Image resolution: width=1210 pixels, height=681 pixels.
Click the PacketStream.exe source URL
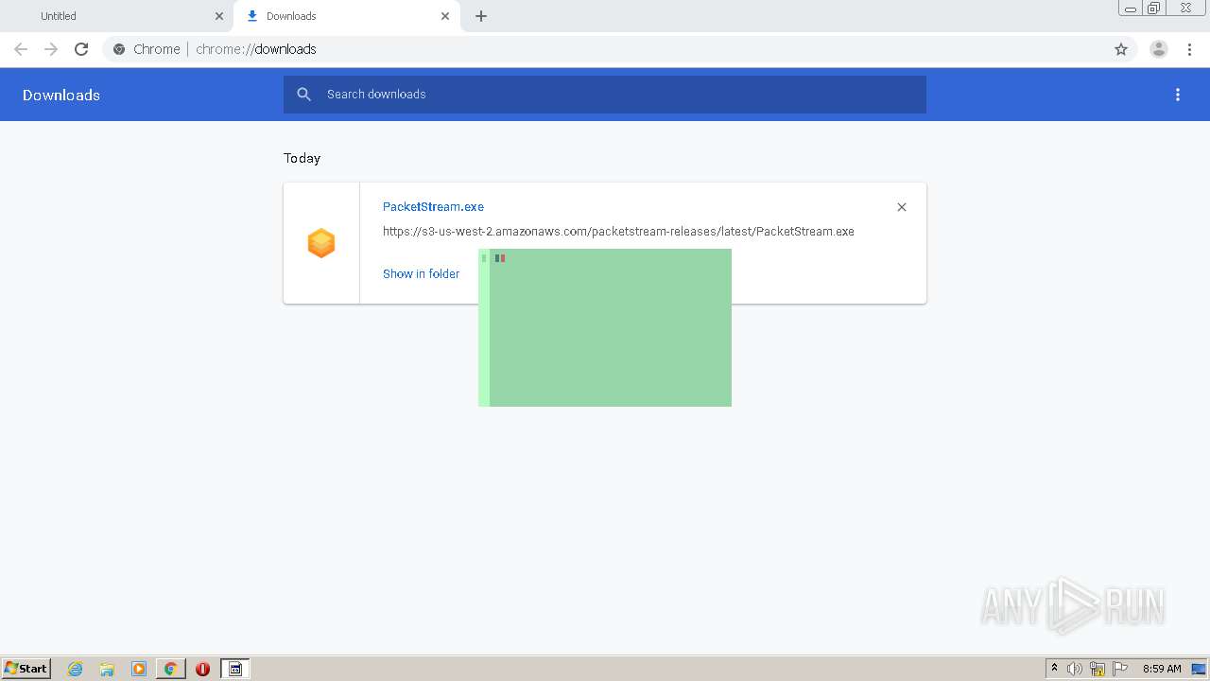(x=618, y=231)
